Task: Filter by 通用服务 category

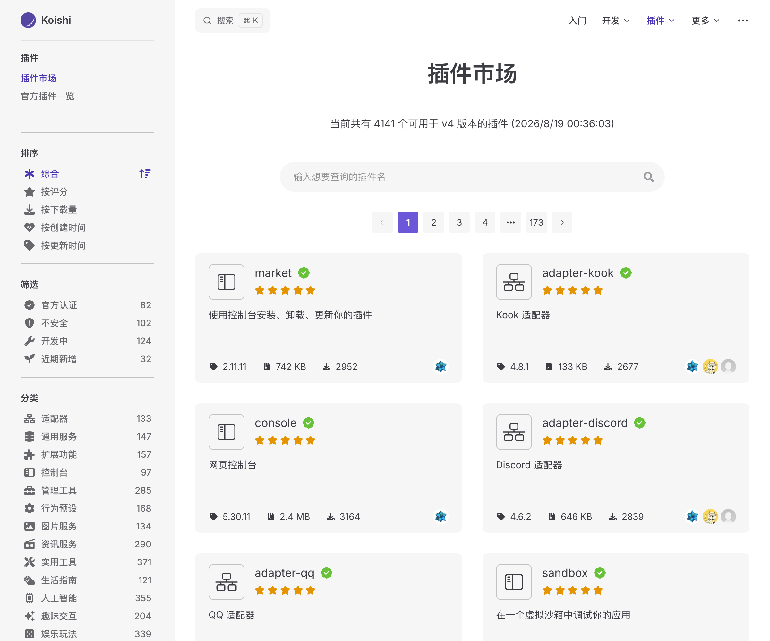Action: click(x=87, y=437)
